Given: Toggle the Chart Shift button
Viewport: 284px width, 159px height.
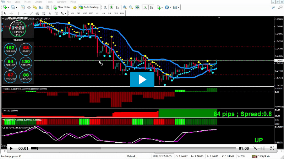Looking at the screenshot, I should point(152,7).
